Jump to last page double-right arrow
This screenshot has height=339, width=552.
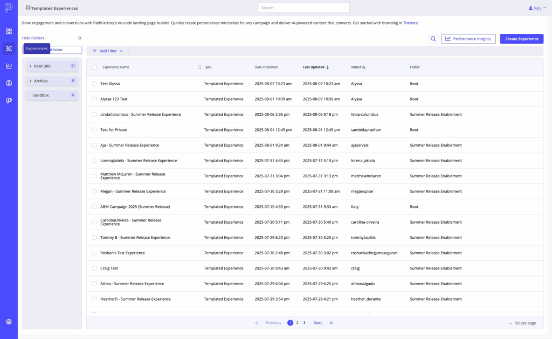click(x=332, y=323)
